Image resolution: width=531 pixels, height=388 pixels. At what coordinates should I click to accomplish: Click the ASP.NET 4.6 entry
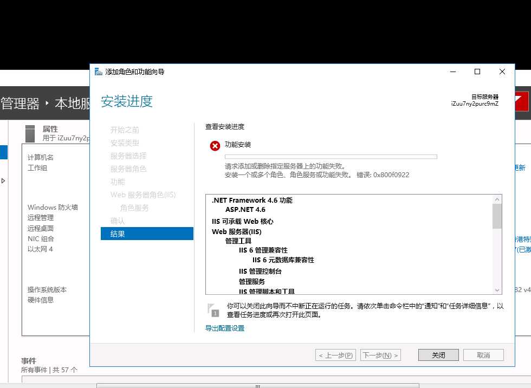click(245, 210)
